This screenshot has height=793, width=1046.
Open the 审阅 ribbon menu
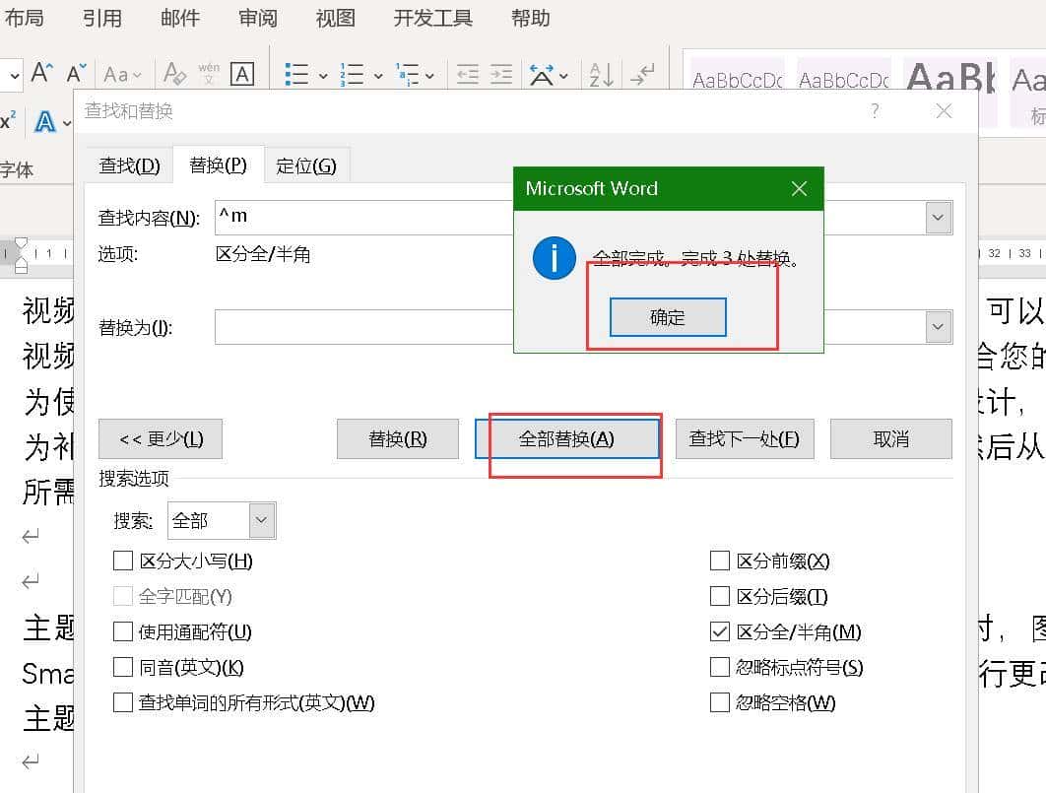click(257, 18)
